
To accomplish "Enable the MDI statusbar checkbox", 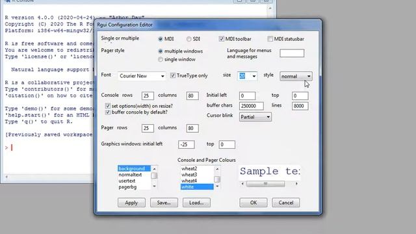I will (270, 39).
